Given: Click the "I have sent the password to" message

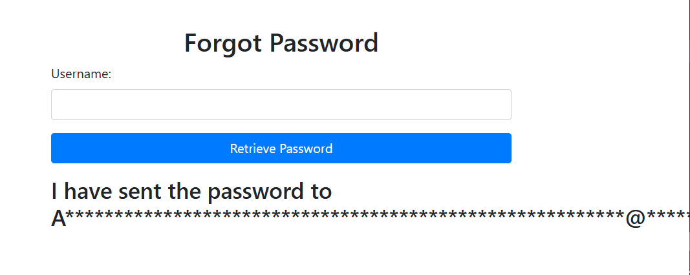Looking at the screenshot, I should click(x=191, y=192).
